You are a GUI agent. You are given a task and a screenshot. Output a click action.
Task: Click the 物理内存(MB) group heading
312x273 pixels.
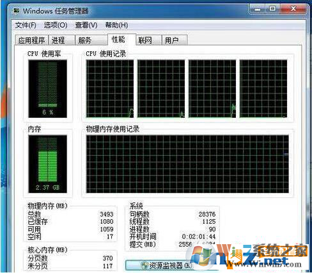[x=47, y=206]
